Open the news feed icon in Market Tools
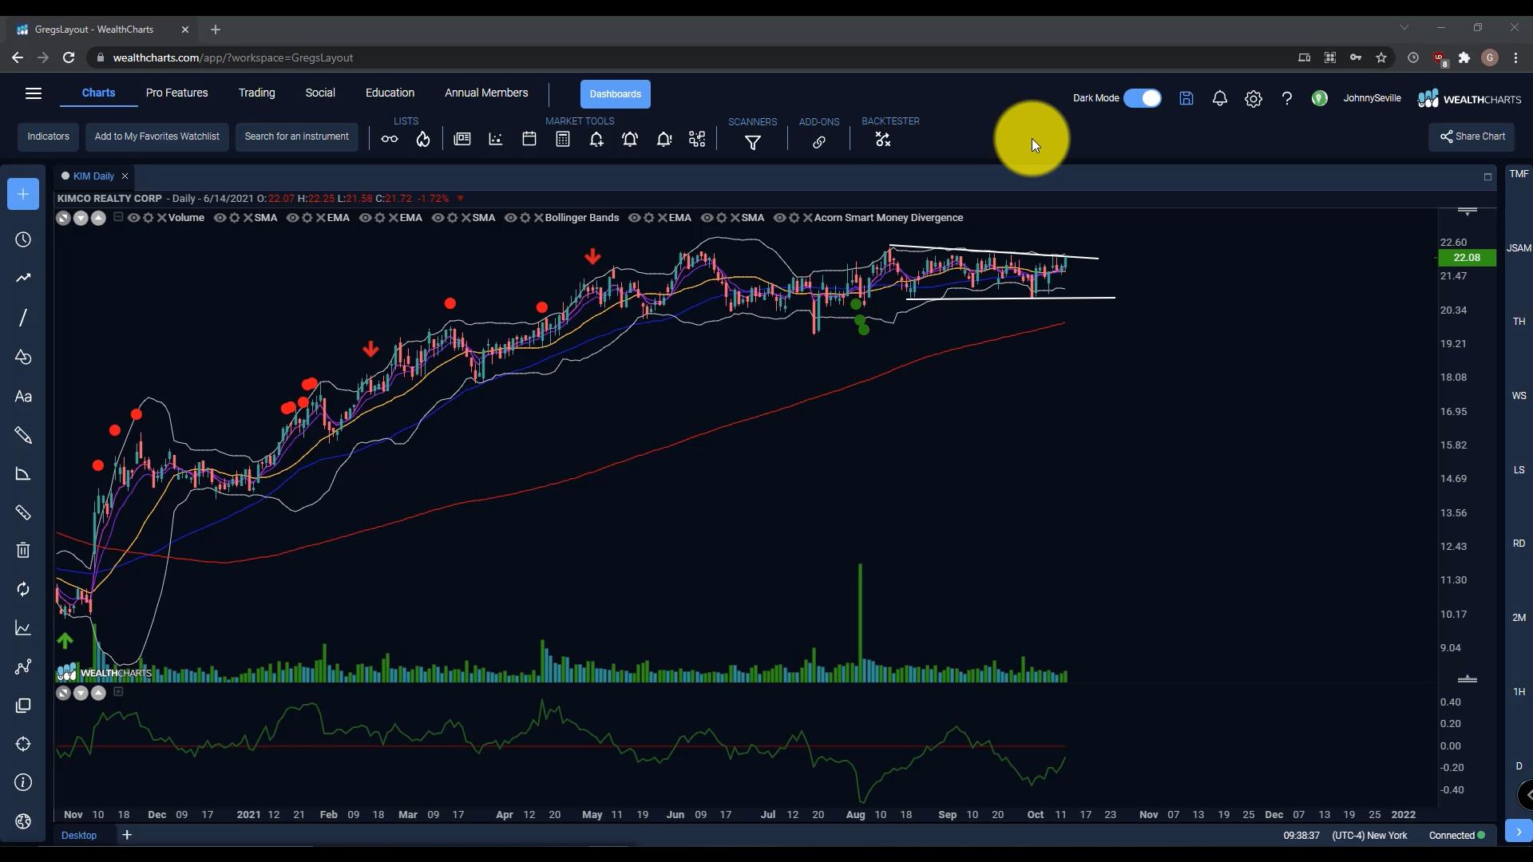 [462, 140]
